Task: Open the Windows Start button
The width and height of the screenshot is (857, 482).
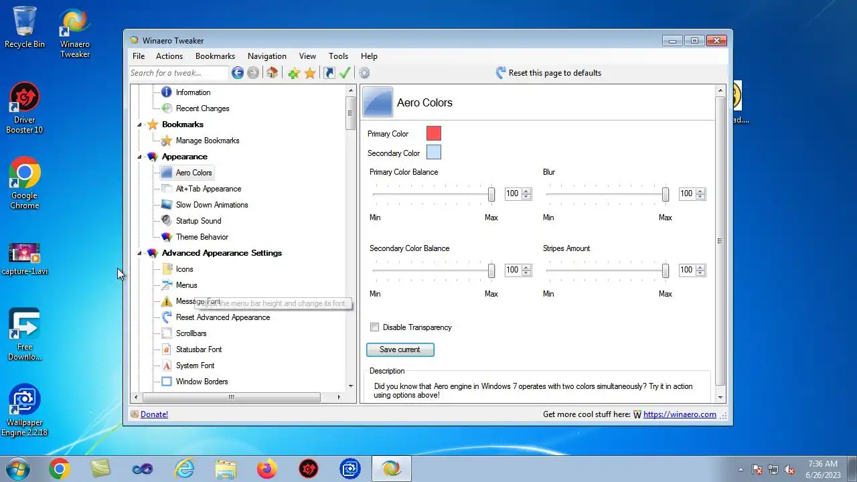Action: point(19,469)
